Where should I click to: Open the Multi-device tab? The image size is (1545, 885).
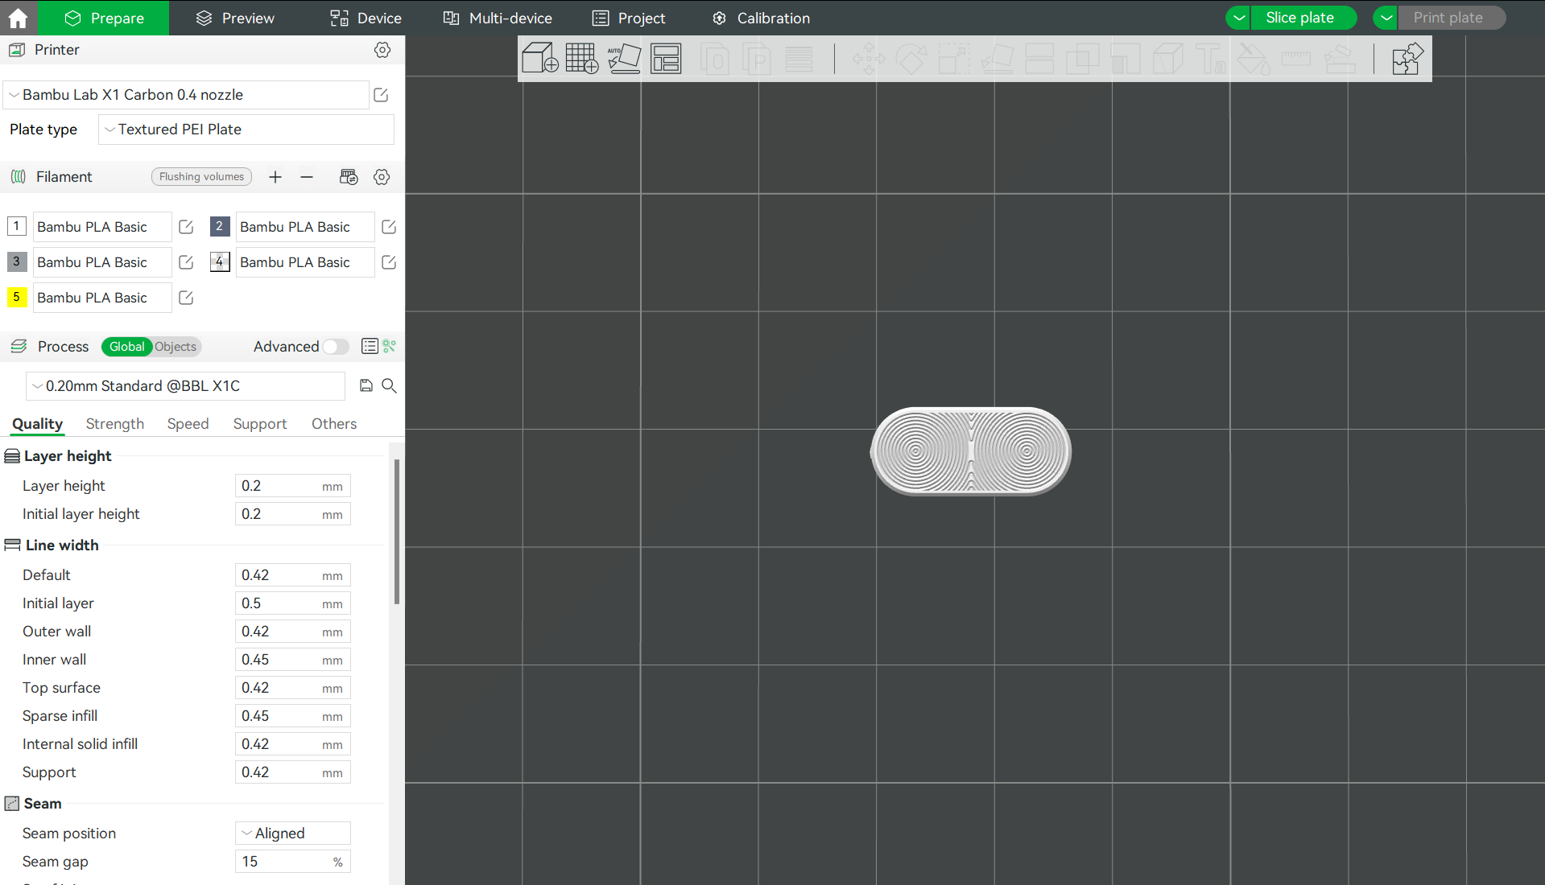coord(498,18)
